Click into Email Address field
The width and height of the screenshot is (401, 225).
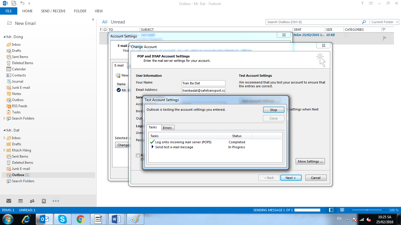coord(203,91)
